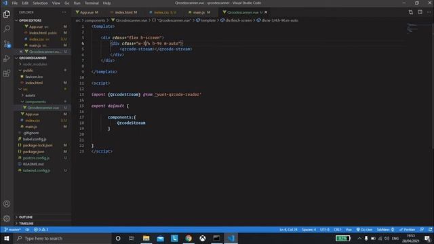
Task: Open package.json in file tree
Action: (x=33, y=152)
